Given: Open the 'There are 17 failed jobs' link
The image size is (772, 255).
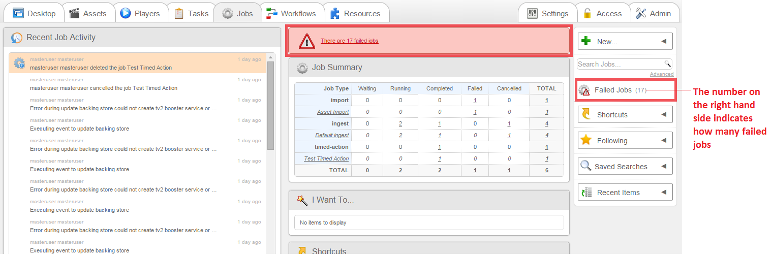Looking at the screenshot, I should pyautogui.click(x=349, y=41).
